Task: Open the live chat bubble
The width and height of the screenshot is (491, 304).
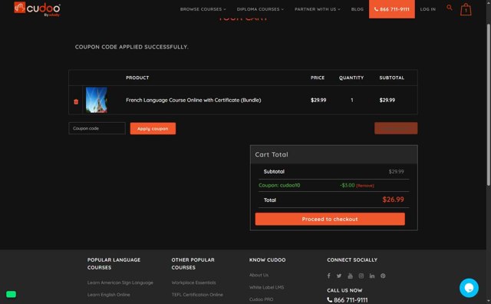Action: [469, 288]
